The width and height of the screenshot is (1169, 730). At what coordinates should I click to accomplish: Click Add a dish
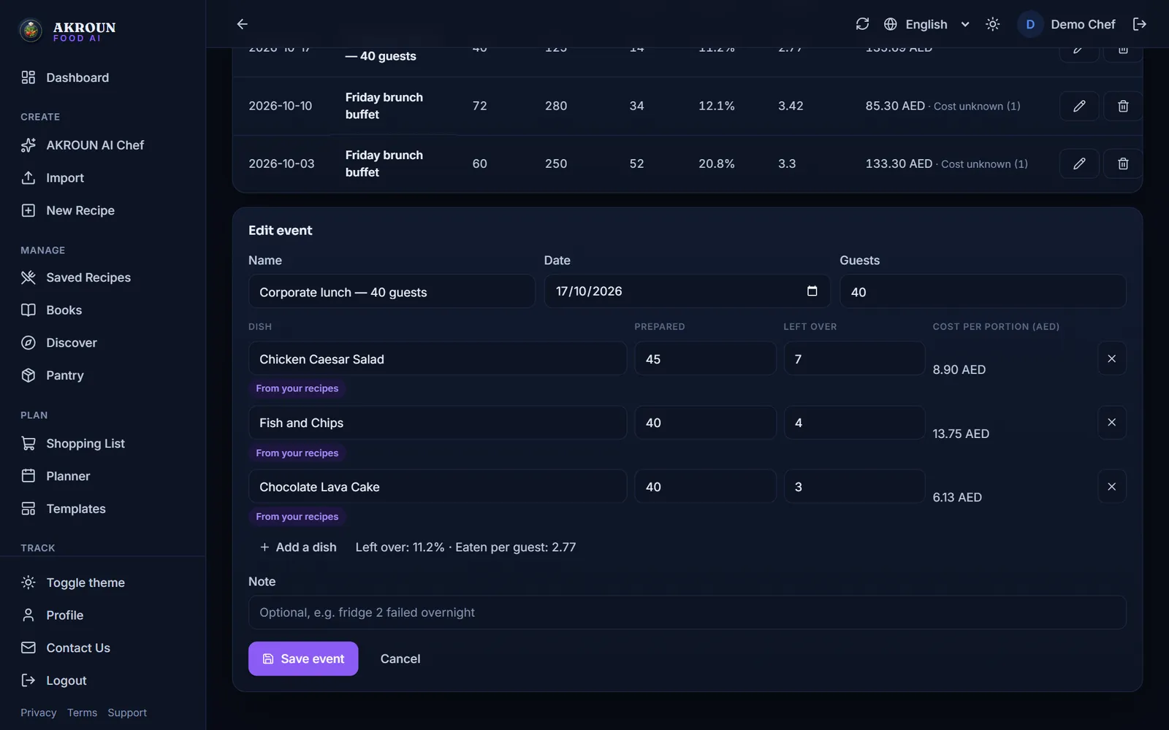click(x=298, y=547)
